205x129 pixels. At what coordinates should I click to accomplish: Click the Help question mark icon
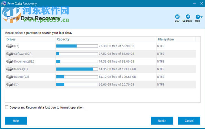(x=197, y=17)
